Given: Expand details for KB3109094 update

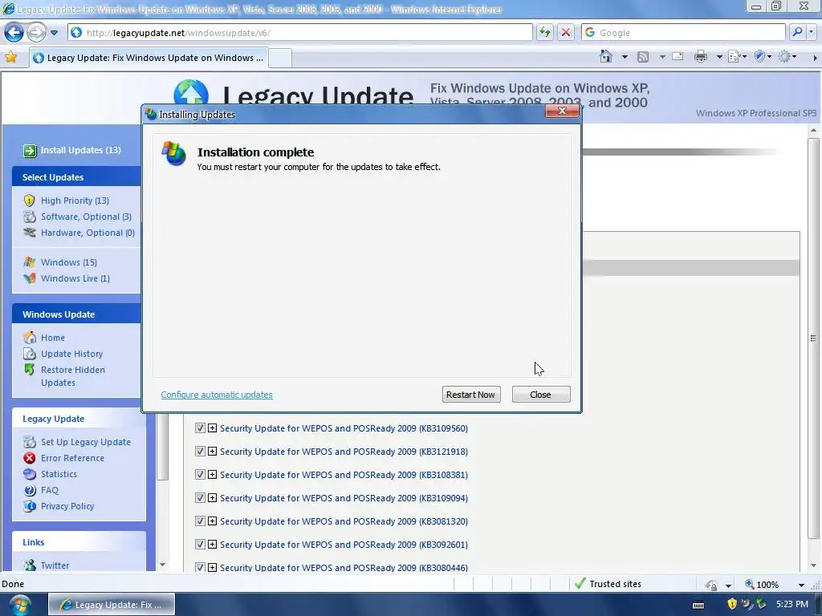Looking at the screenshot, I should pos(212,497).
